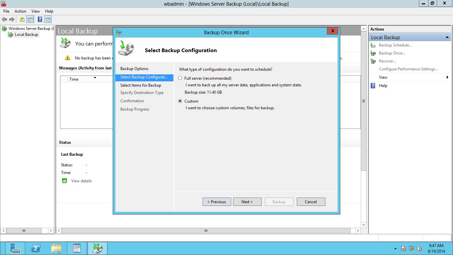453x255 pixels.
Task: Open the File menu
Action: pyautogui.click(x=6, y=11)
